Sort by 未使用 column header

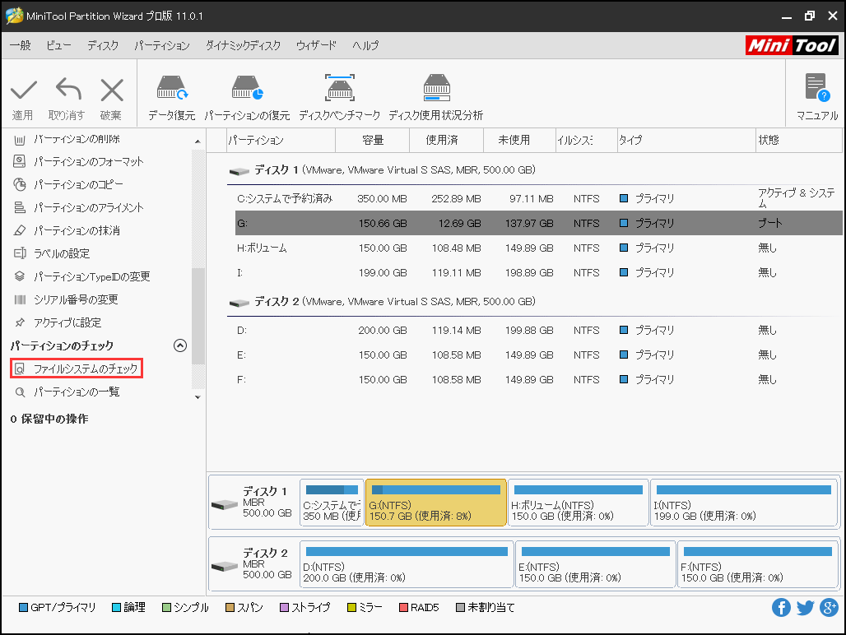(519, 140)
